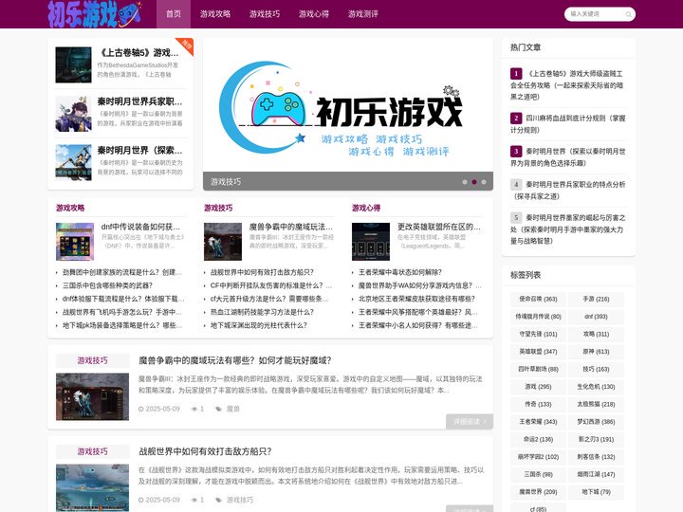Screen dimensions: 683x512
Task: Open 北京地区王者荣耀皮肤获取途径 link
Action: pyautogui.click(x=416, y=299)
